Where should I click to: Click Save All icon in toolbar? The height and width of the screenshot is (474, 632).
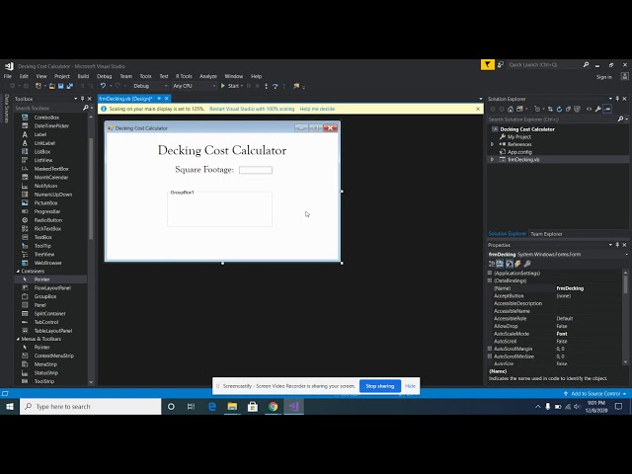pos(70,86)
